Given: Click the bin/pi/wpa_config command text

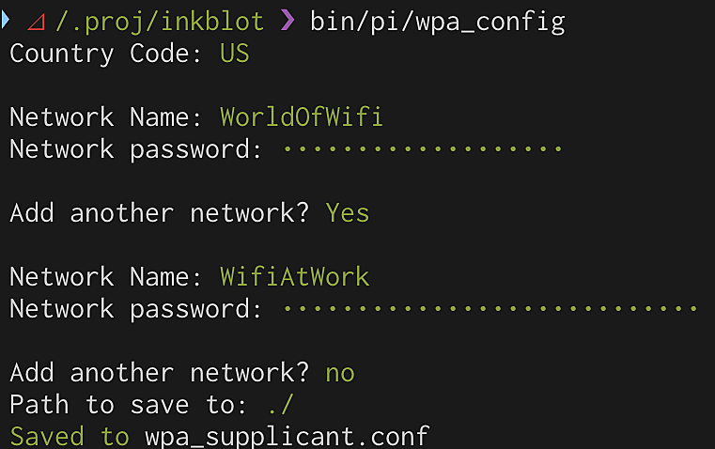Looking at the screenshot, I should (438, 22).
